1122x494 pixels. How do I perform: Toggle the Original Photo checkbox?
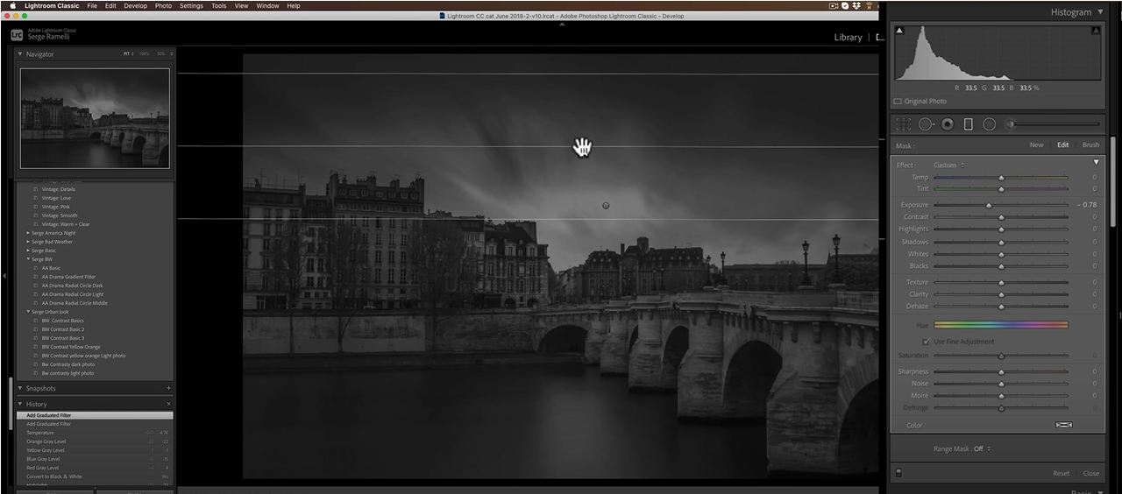point(898,102)
